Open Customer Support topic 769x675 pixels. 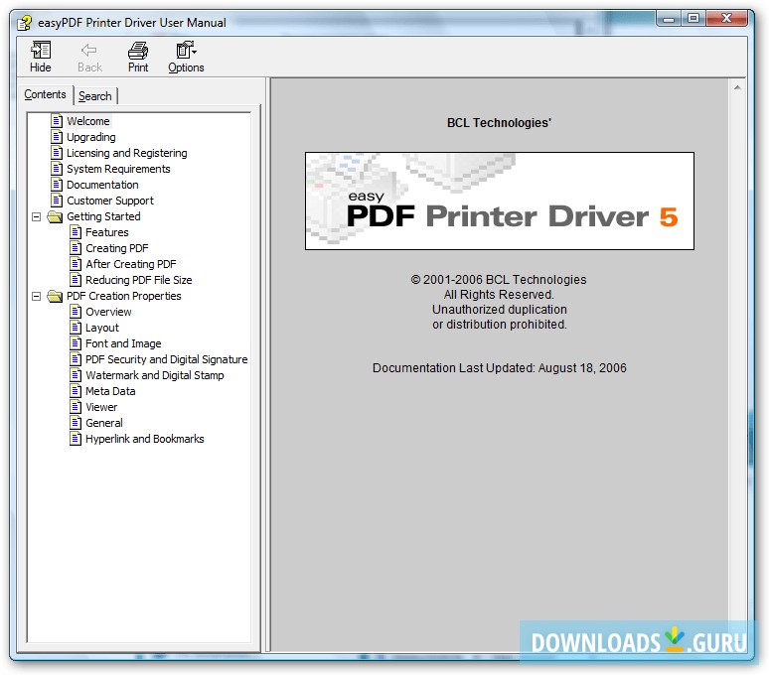(110, 201)
